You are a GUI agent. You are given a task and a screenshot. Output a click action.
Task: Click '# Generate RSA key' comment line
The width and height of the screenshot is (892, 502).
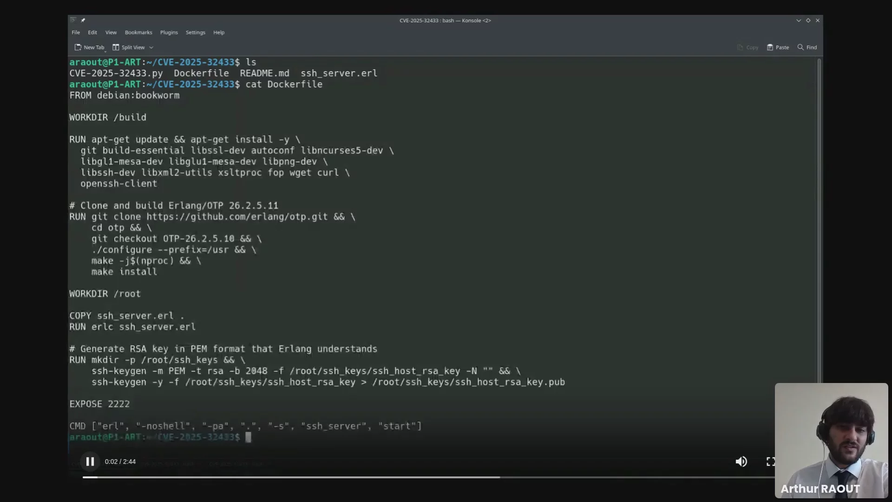pos(223,349)
